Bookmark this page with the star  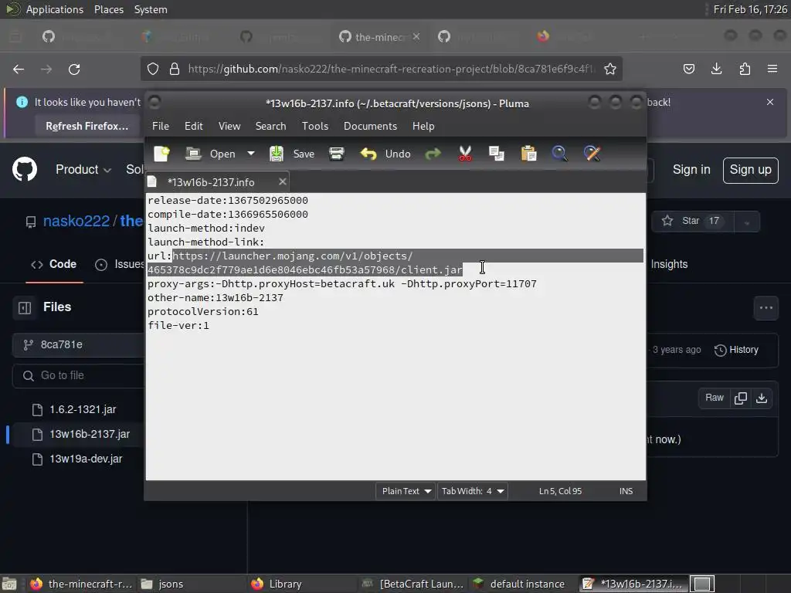tap(610, 69)
